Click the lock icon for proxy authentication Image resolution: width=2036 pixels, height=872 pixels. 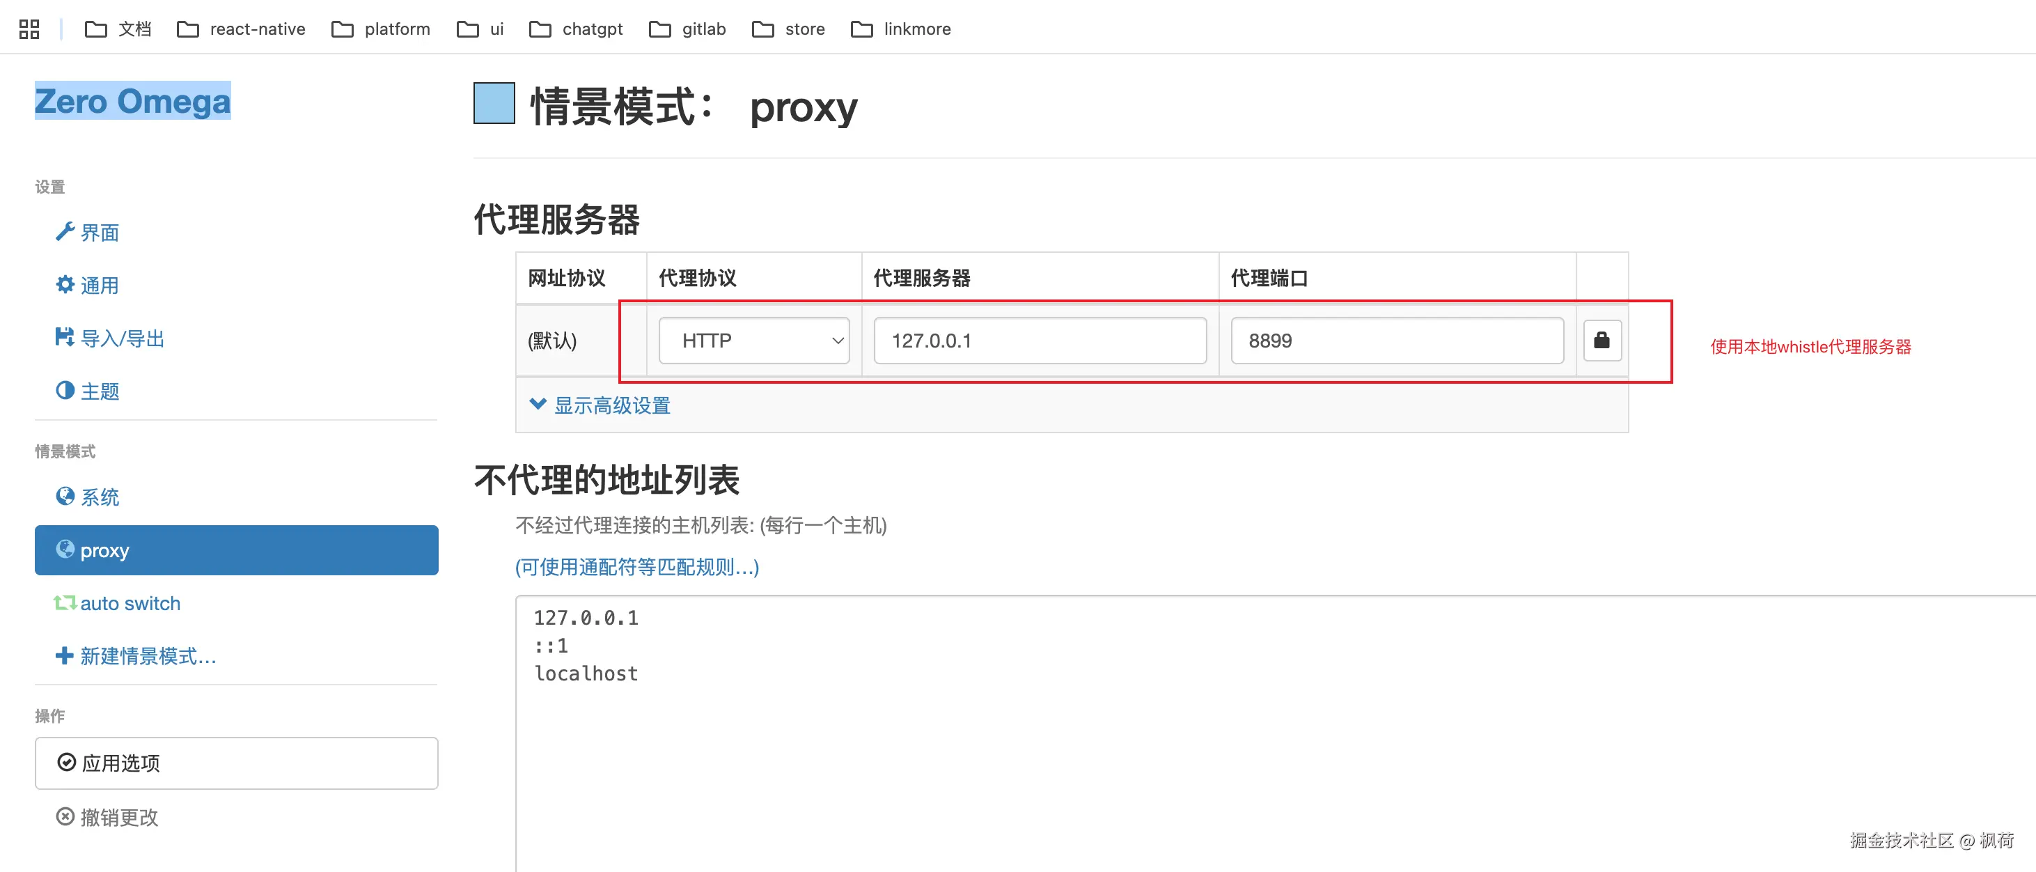coord(1602,340)
